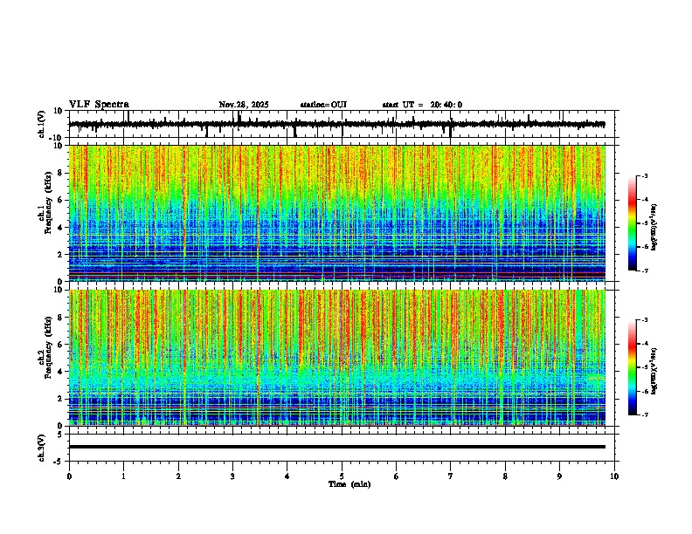Image resolution: width=692 pixels, height=534 pixels.
Task: Click time axis tick label "2"
Action: pyautogui.click(x=178, y=476)
